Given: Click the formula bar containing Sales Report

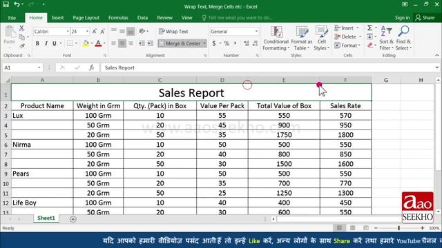Looking at the screenshot, I should coord(267,68).
